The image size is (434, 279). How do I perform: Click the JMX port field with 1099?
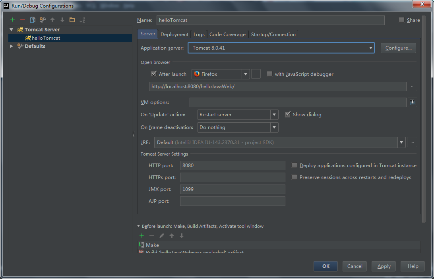coord(232,189)
